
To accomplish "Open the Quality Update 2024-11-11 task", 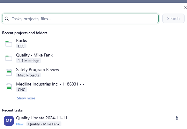I will click(x=41, y=118).
